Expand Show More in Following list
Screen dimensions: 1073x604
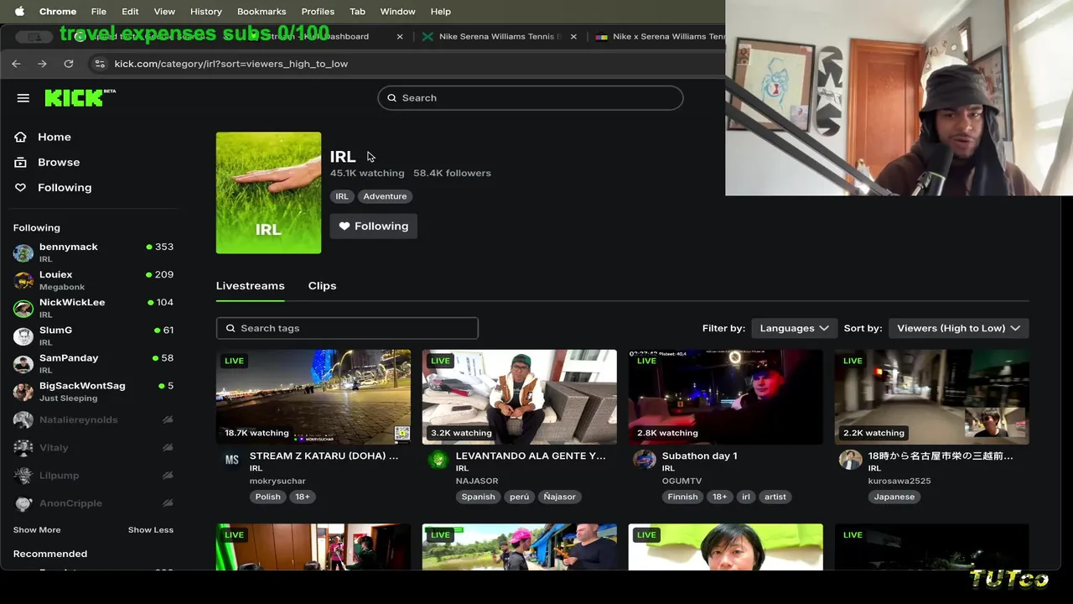(37, 530)
